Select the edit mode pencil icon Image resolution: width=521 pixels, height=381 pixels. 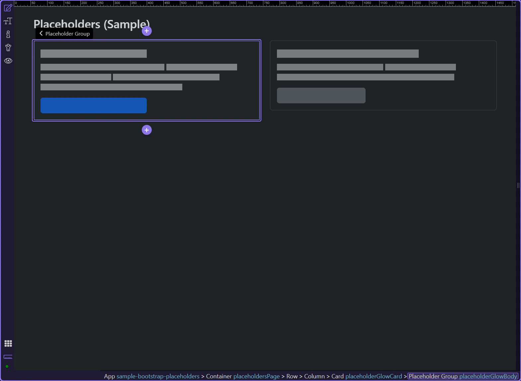8,8
